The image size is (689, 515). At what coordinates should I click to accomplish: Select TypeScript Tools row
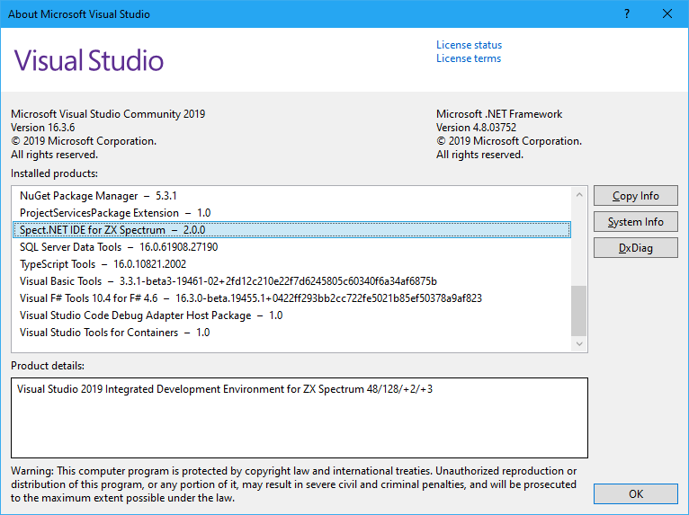[x=292, y=264]
